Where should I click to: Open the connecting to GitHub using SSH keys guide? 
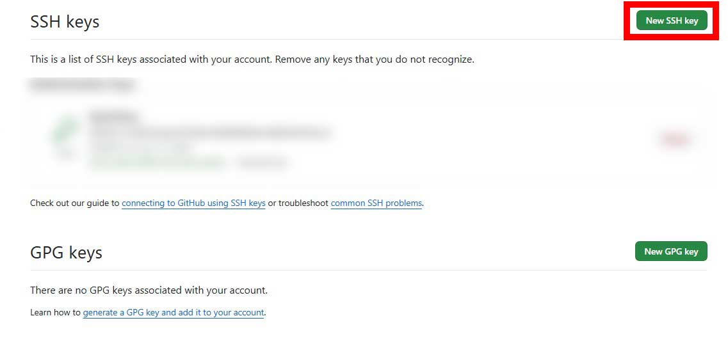pyautogui.click(x=193, y=203)
